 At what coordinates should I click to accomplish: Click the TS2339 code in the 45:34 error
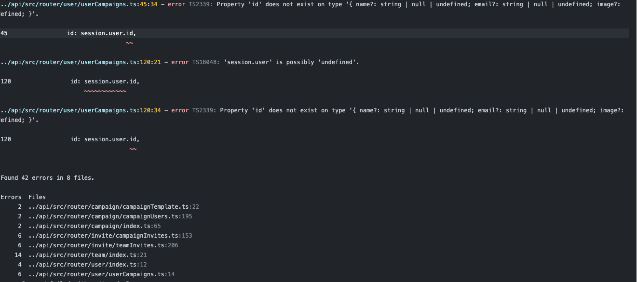203,4
